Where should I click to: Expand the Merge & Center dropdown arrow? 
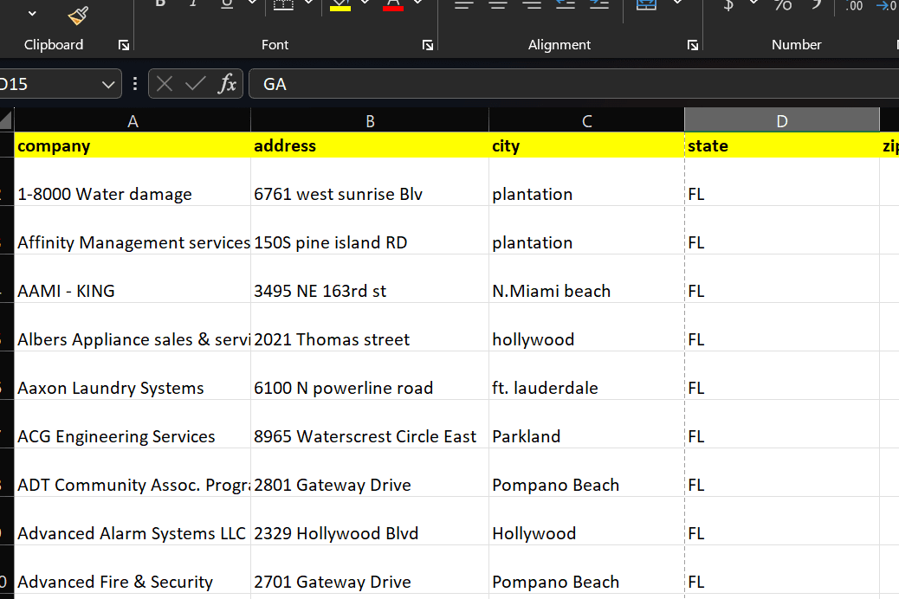tap(677, 3)
